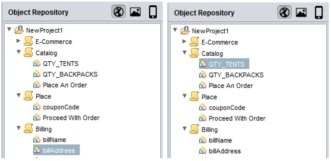331x161 pixels.
Task: Click E-Commerce page icon in right panel
Action: [195, 42]
